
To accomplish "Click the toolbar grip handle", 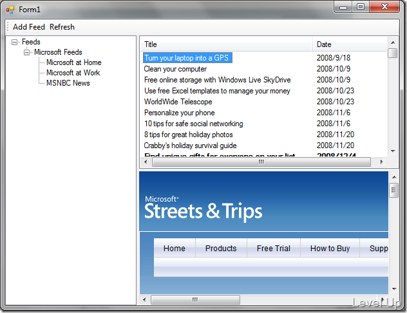I will [x=8, y=27].
